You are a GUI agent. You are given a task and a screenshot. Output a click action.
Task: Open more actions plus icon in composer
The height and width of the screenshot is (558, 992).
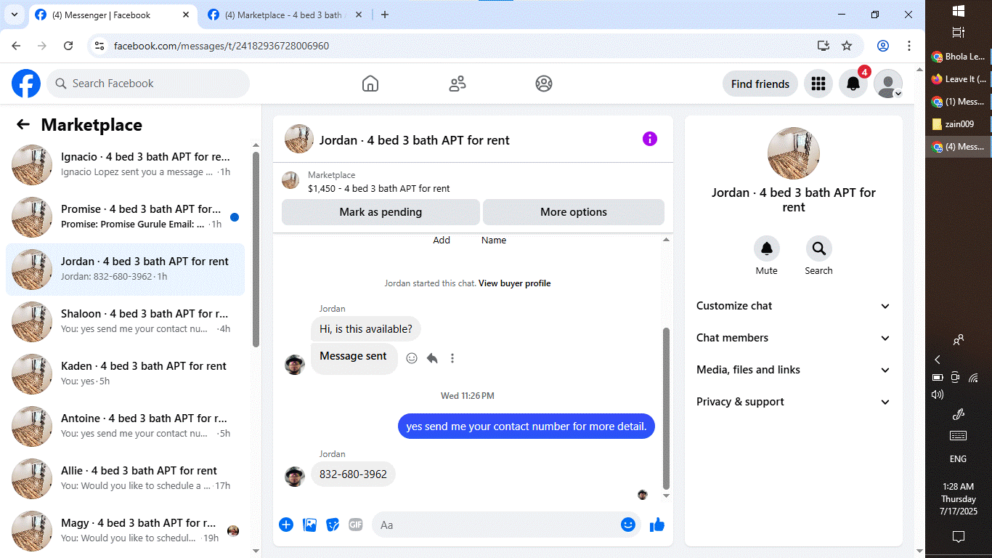[286, 525]
